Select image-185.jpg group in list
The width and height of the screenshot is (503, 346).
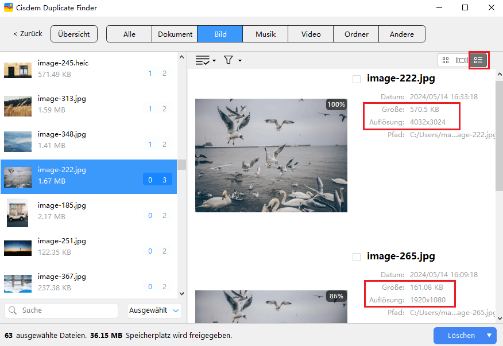(88, 212)
